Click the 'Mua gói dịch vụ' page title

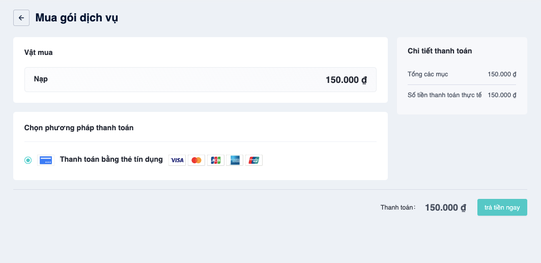(77, 18)
